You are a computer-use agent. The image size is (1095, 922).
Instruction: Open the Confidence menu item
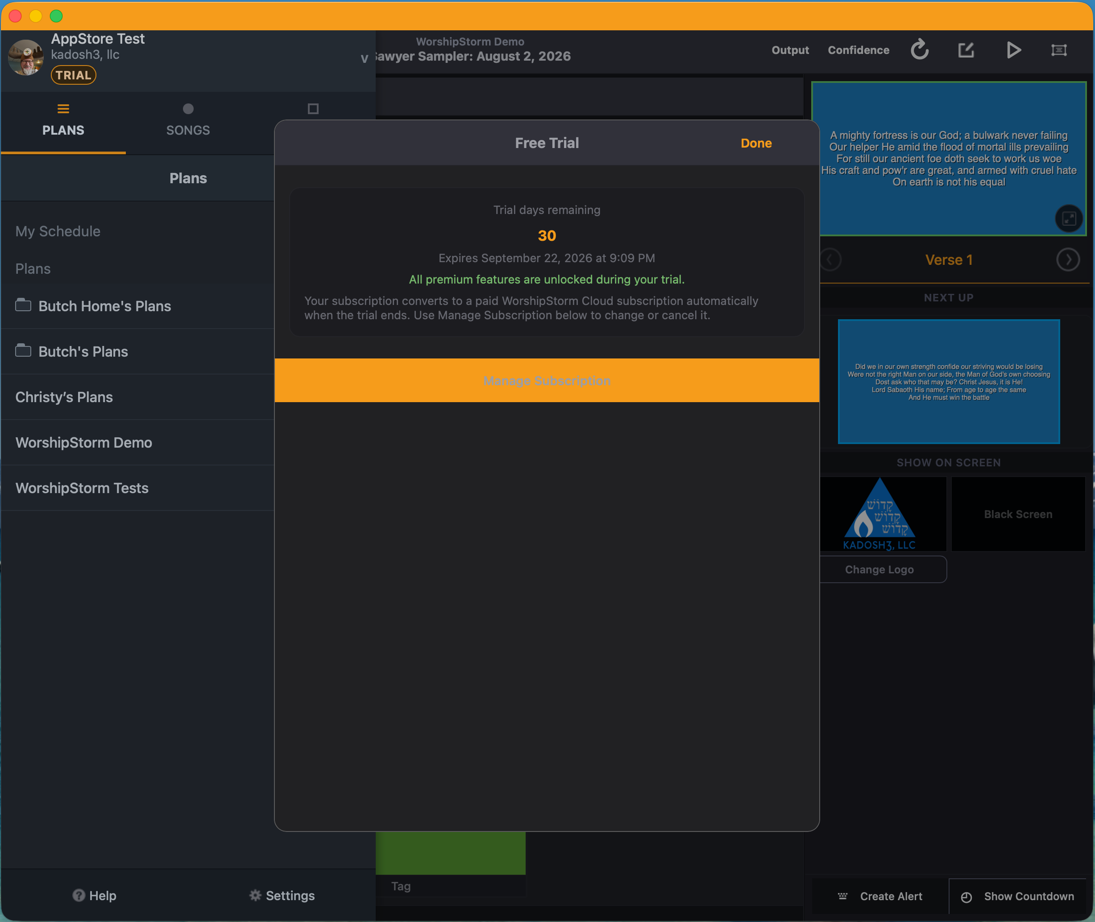coord(858,50)
